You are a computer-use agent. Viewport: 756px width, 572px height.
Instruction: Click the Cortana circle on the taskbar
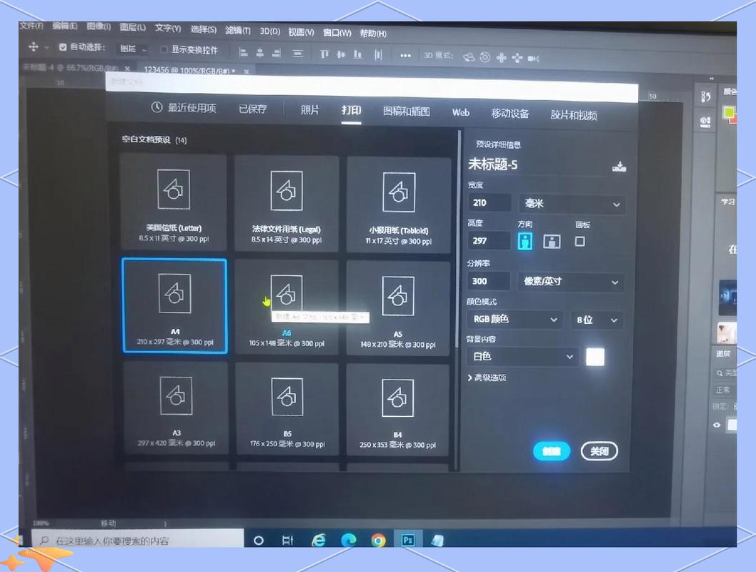tap(259, 540)
